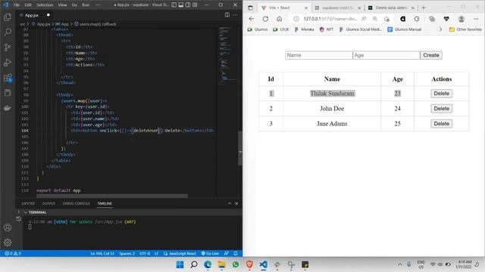Open the Search view in VS Code activity bar

(x=8, y=32)
